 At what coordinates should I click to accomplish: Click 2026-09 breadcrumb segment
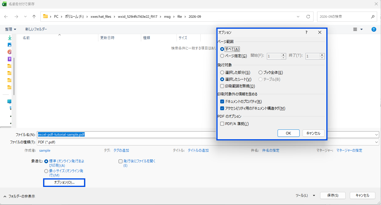pyautogui.click(x=195, y=17)
